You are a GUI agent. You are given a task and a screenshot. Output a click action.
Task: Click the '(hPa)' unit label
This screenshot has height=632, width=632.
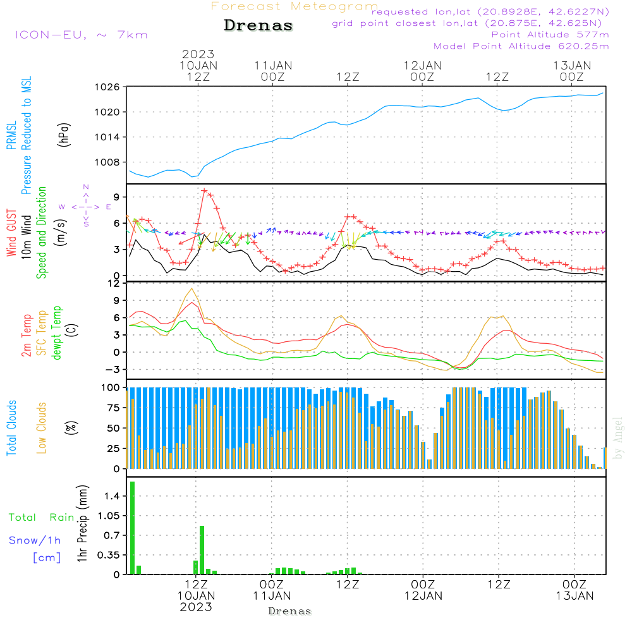click(x=64, y=135)
